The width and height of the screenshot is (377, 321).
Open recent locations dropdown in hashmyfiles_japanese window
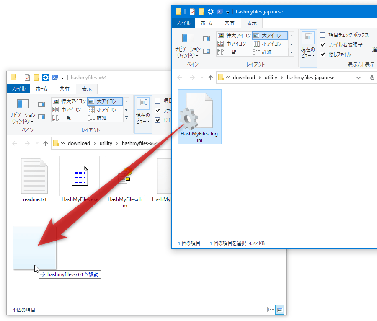(202, 78)
